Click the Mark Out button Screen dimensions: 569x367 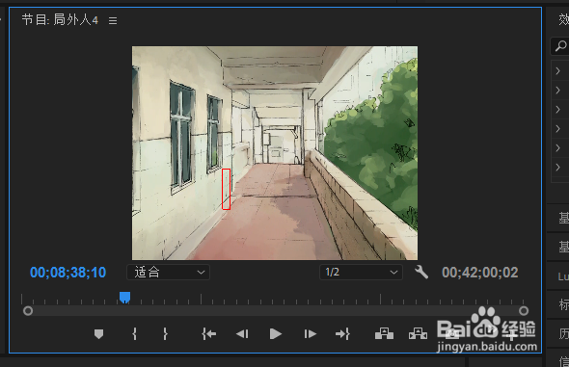(x=165, y=333)
